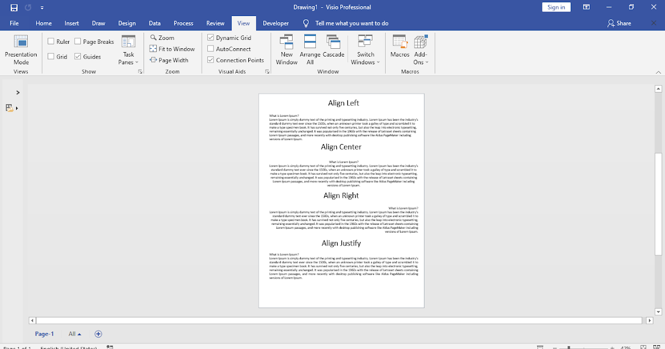Disable Dynamic Grid
Viewport: 665px width, 349px height.
(x=209, y=37)
